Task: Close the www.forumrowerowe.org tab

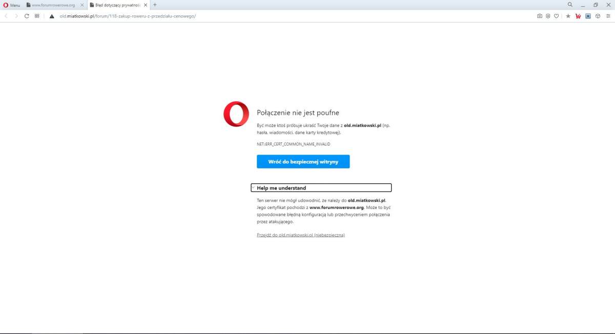Action: pos(82,5)
